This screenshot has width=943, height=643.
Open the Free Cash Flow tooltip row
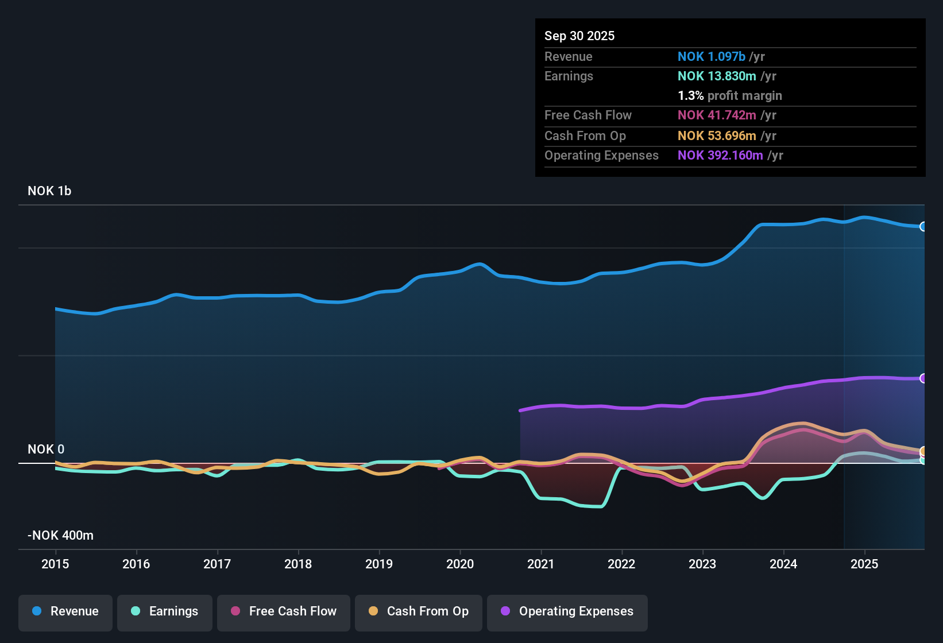click(x=588, y=115)
